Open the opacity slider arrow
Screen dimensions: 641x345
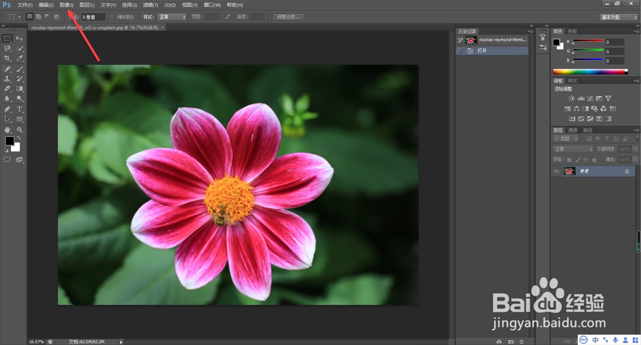click(635, 149)
